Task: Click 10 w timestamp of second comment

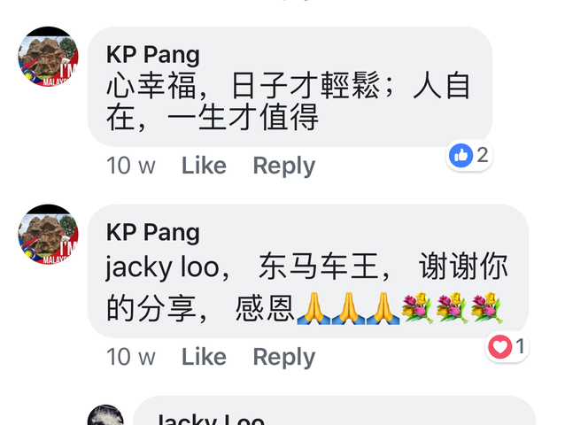Action: [131, 357]
